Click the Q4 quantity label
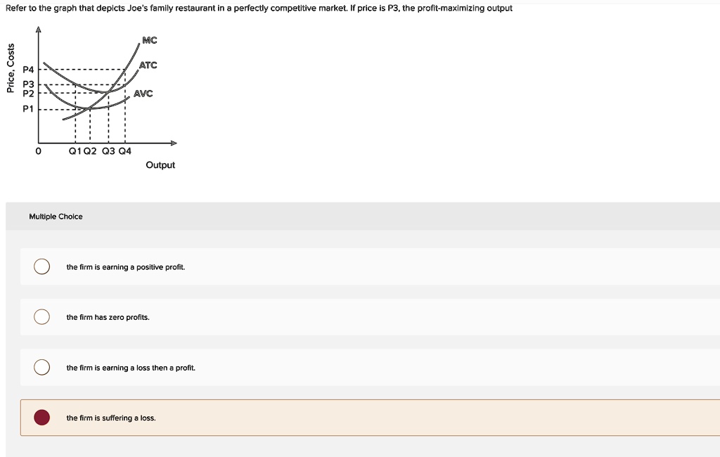The image size is (720, 457). pyautogui.click(x=125, y=151)
